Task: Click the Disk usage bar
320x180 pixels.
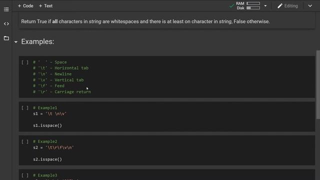Action: [253, 8]
